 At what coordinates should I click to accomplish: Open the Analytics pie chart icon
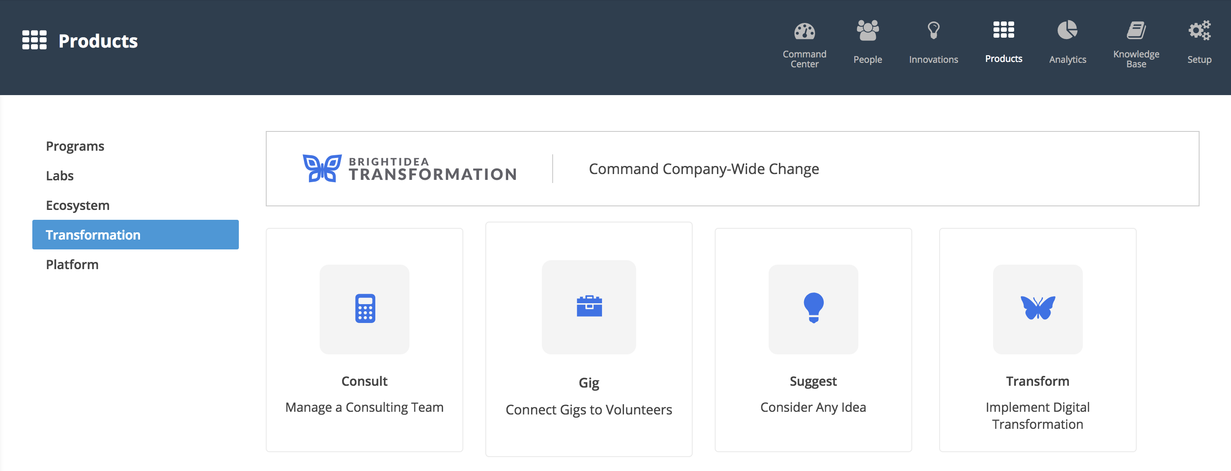coord(1067,30)
